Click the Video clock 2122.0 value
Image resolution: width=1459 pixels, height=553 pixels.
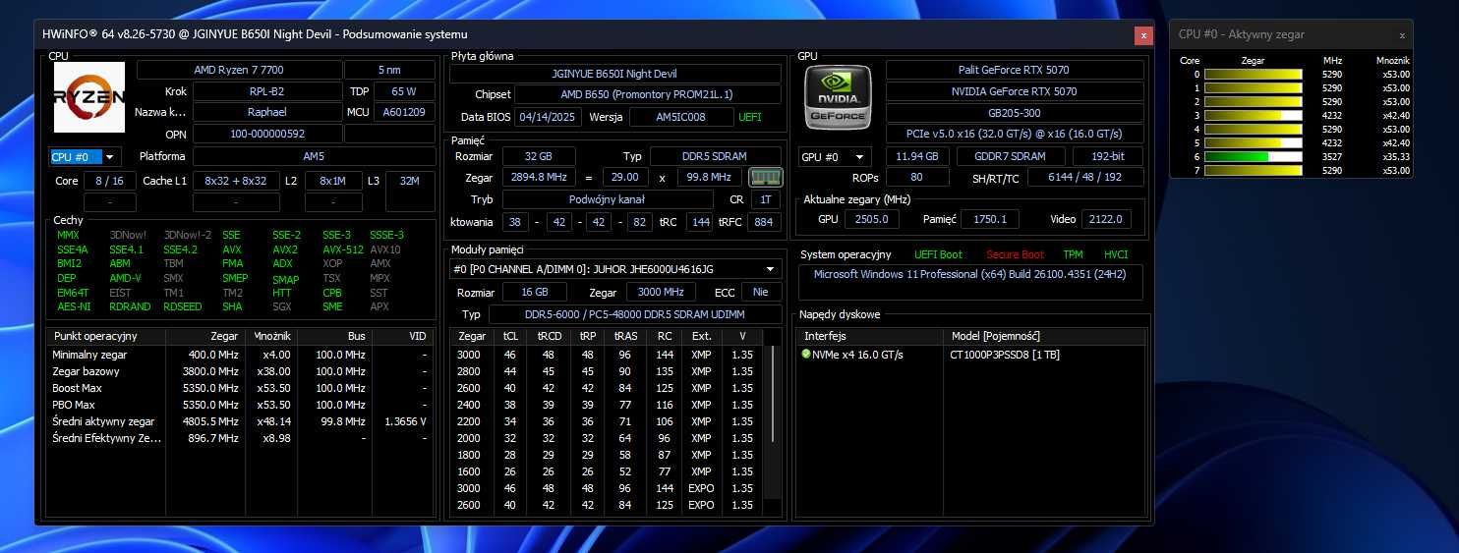point(1105,219)
